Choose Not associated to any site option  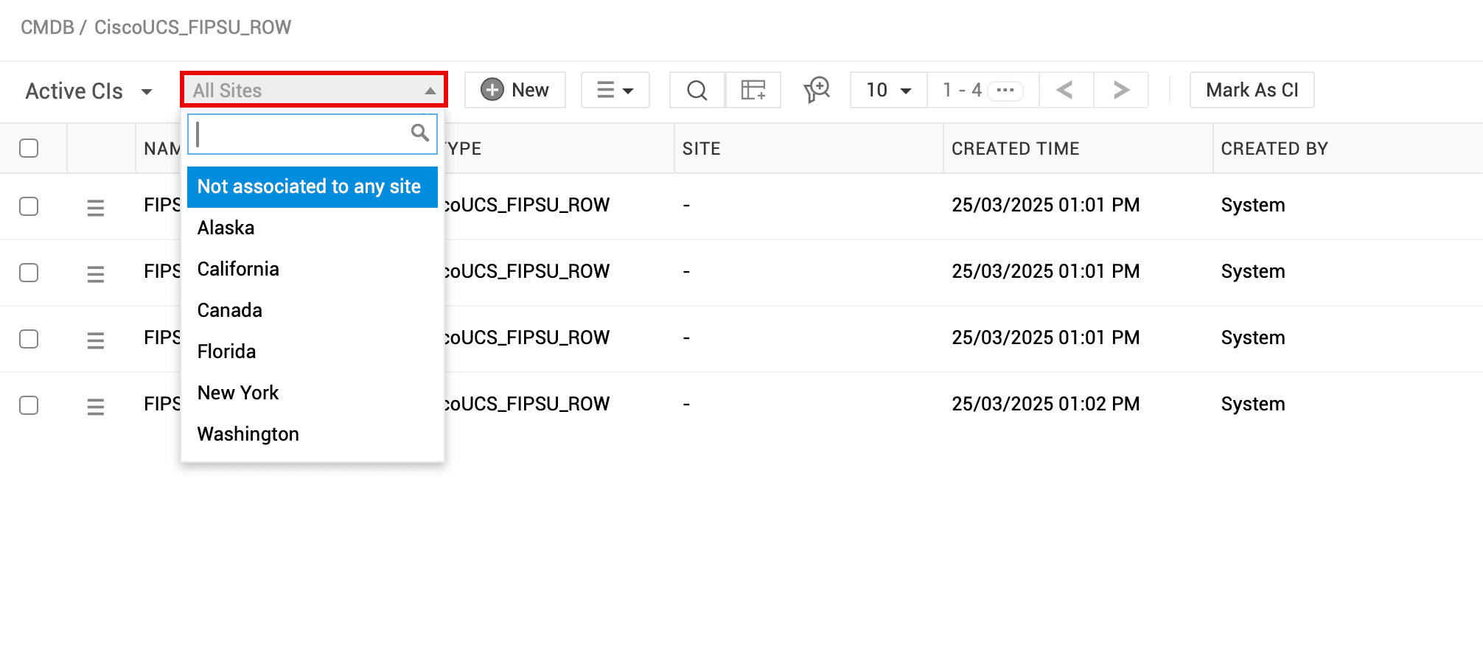click(x=310, y=186)
